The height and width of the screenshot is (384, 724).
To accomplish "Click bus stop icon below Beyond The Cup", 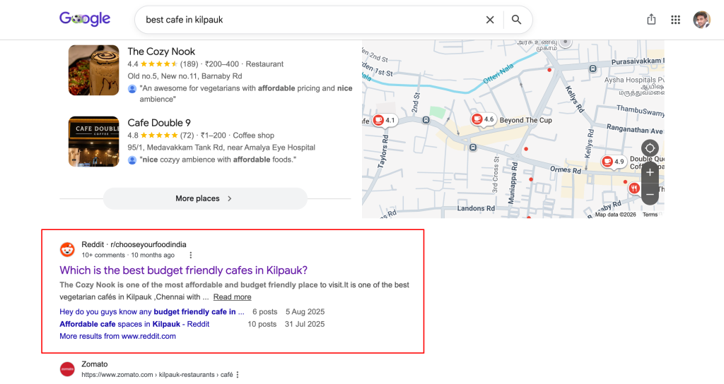I will tap(473, 148).
